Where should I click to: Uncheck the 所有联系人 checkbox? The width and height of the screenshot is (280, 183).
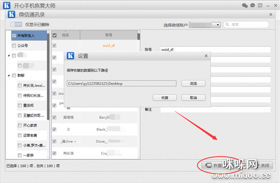[14, 36]
